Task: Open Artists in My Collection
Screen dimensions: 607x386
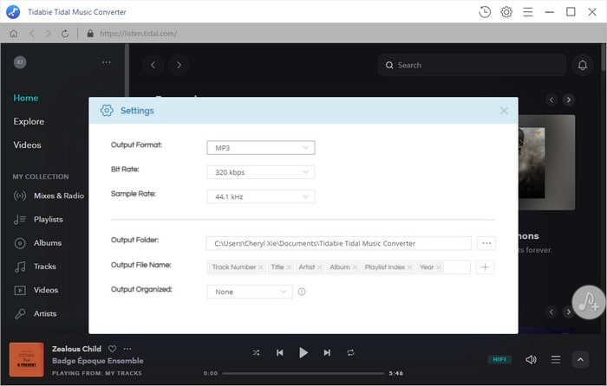Action: tap(36, 314)
